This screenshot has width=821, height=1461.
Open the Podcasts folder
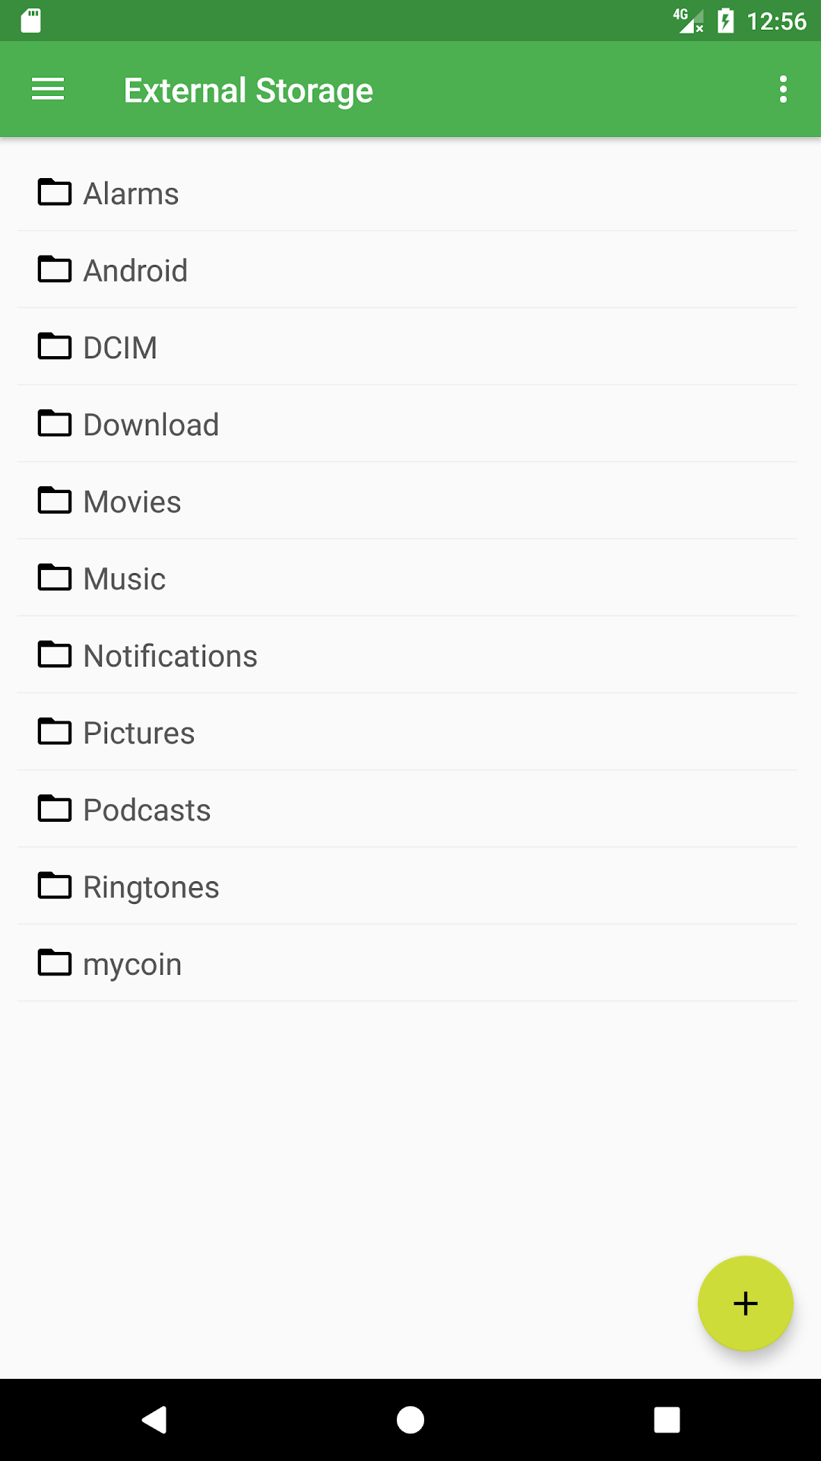407,809
